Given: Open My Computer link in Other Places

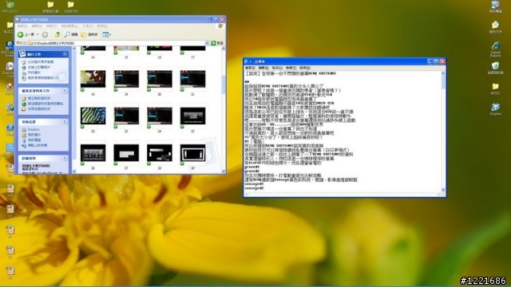Looking at the screenshot, I should point(31,140).
